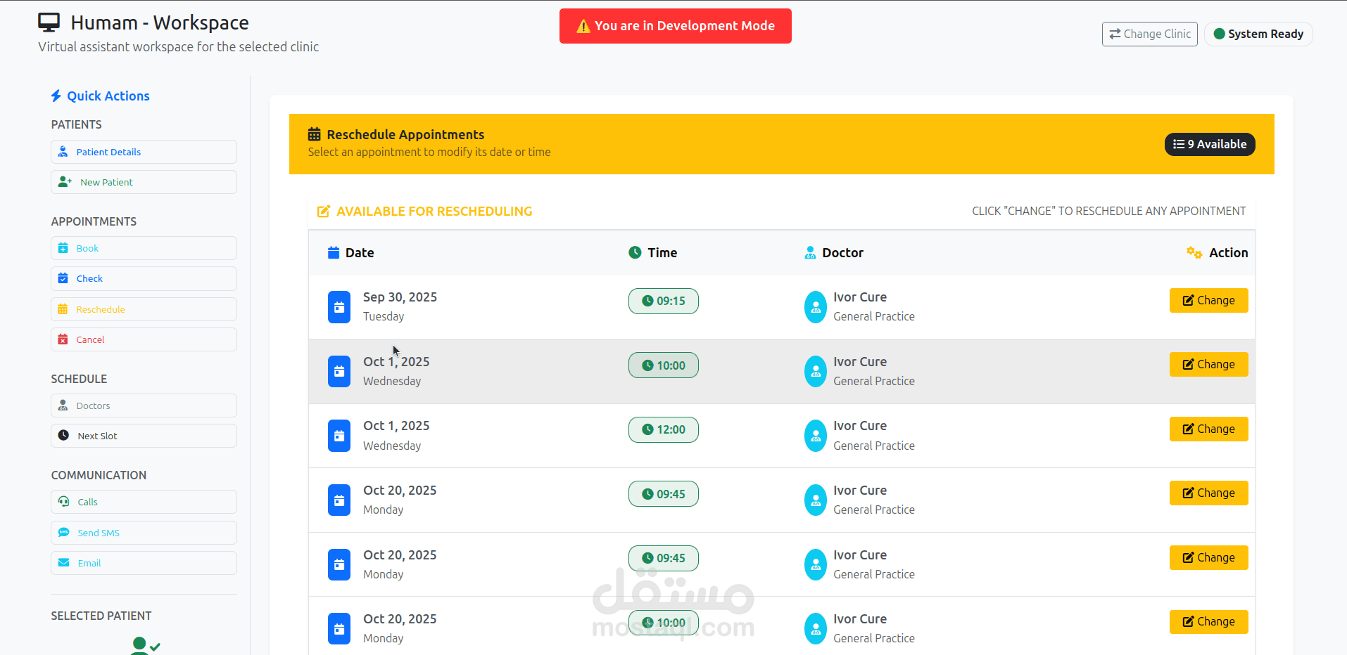
Task: Click the blue calendar icon for Sep 30, 2025
Action: click(339, 307)
